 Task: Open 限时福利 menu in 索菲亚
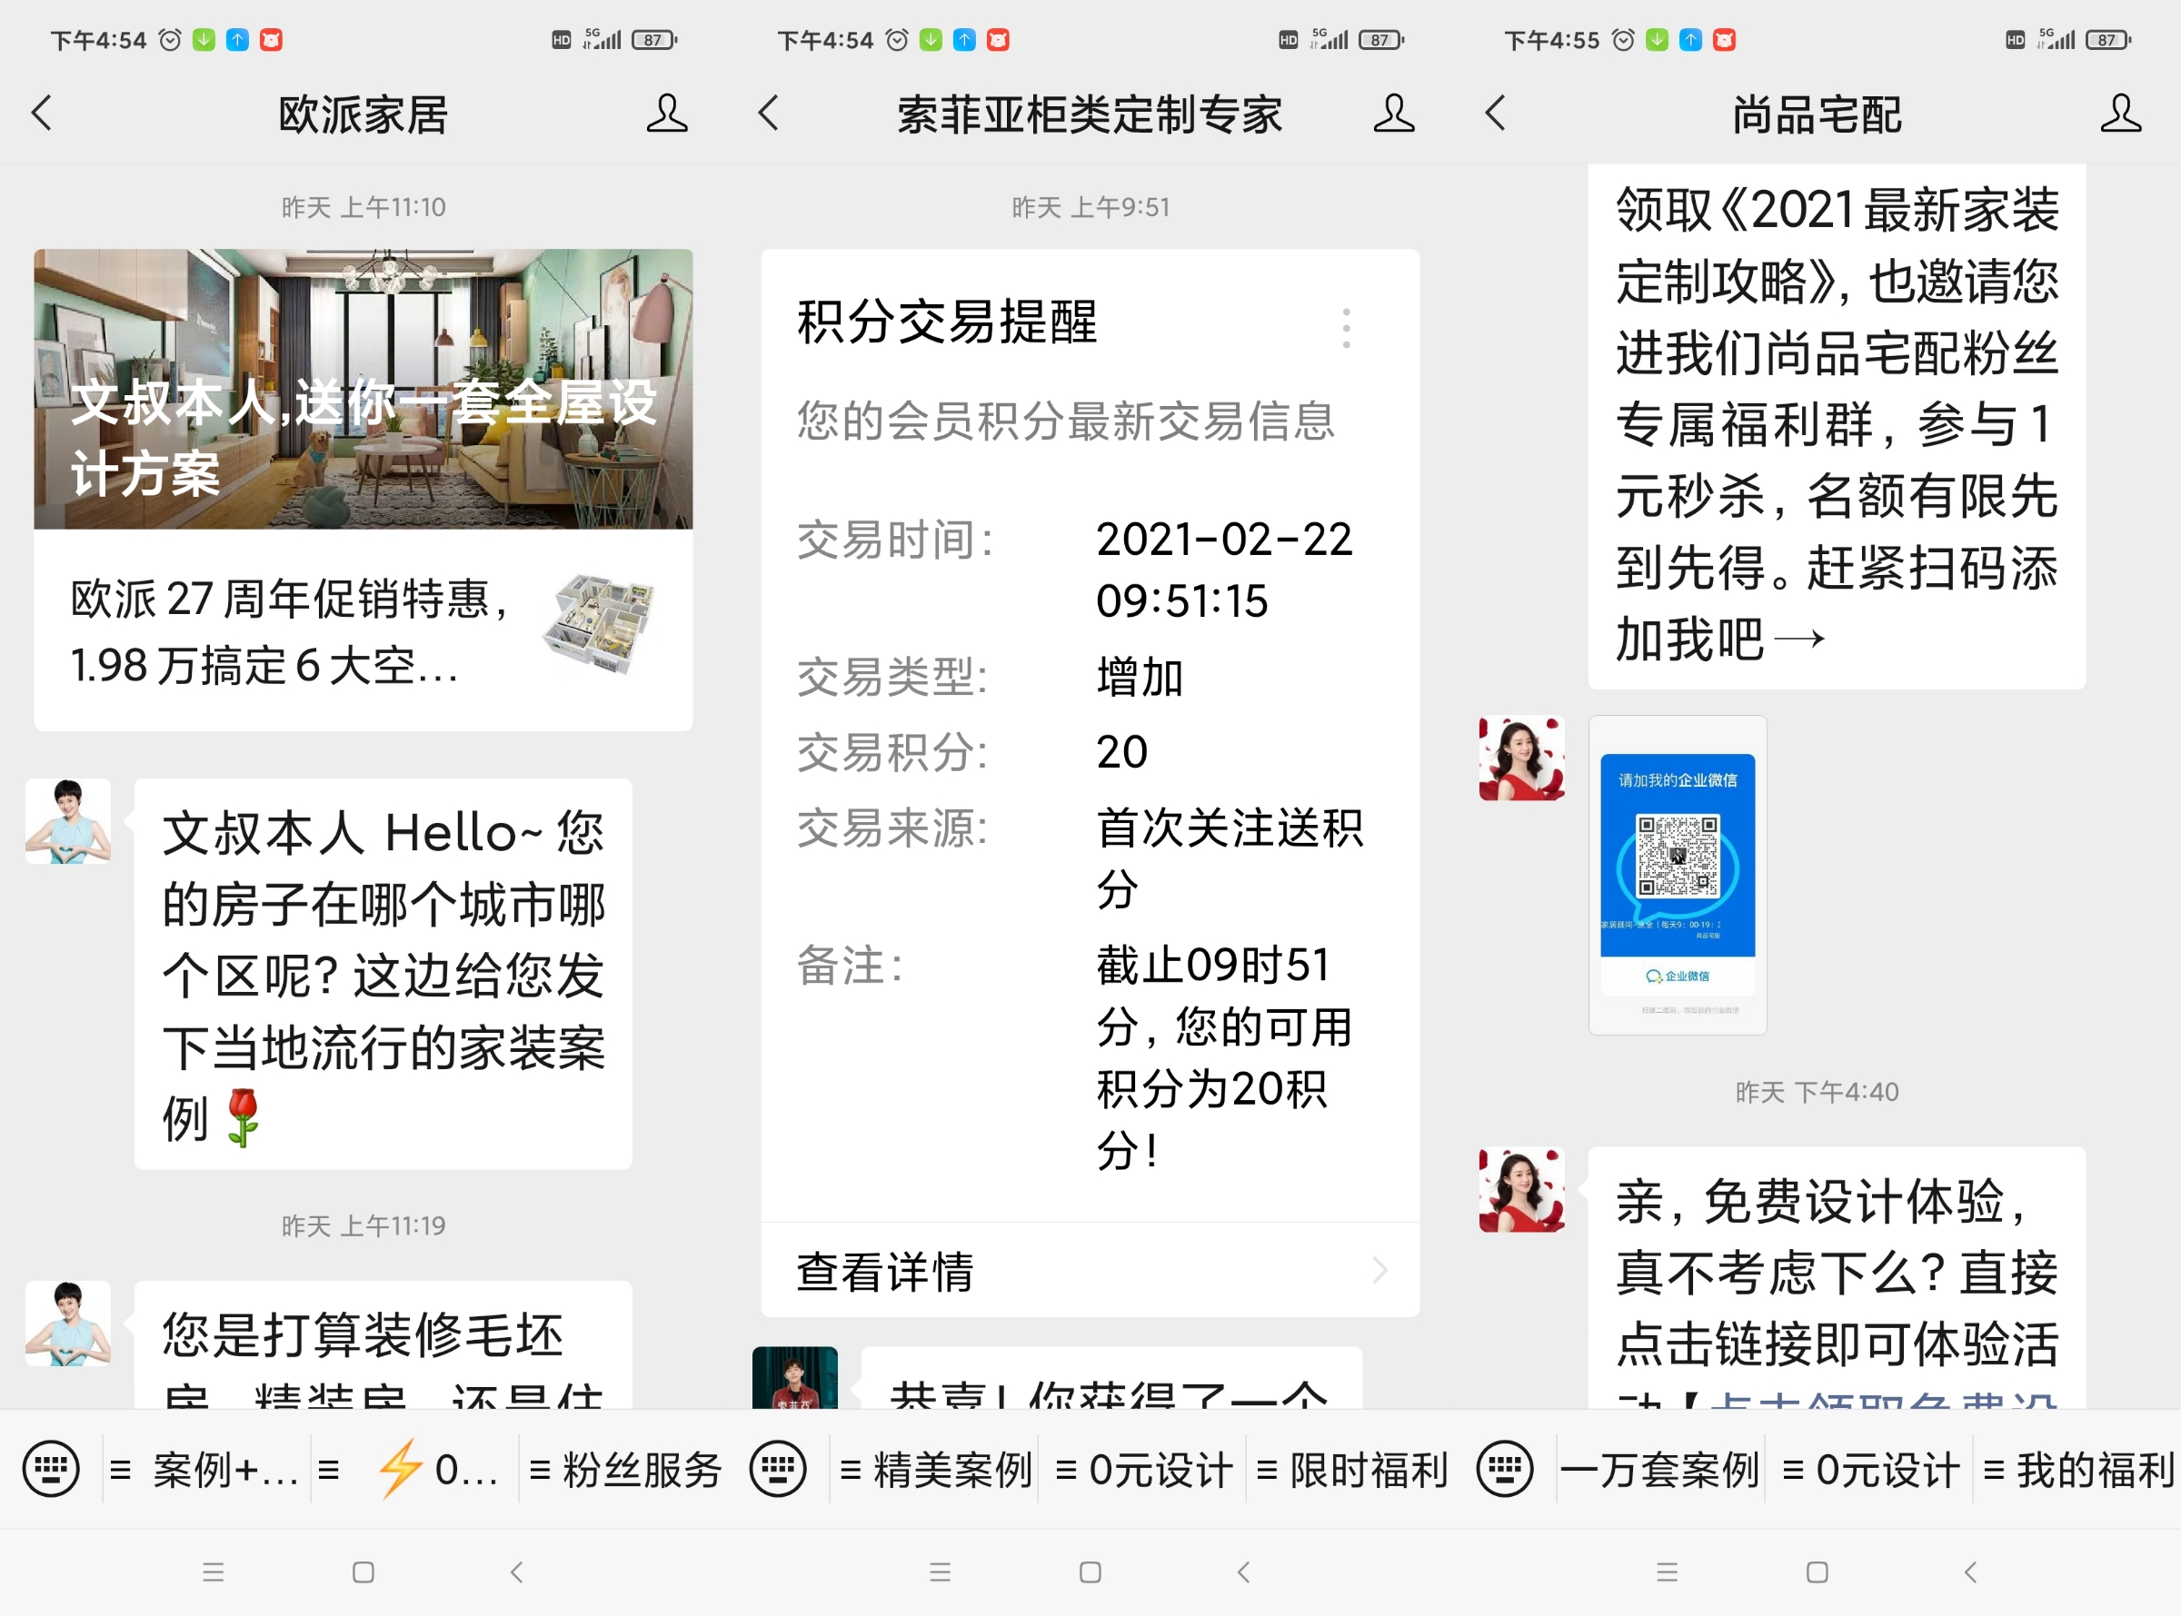[1351, 1469]
